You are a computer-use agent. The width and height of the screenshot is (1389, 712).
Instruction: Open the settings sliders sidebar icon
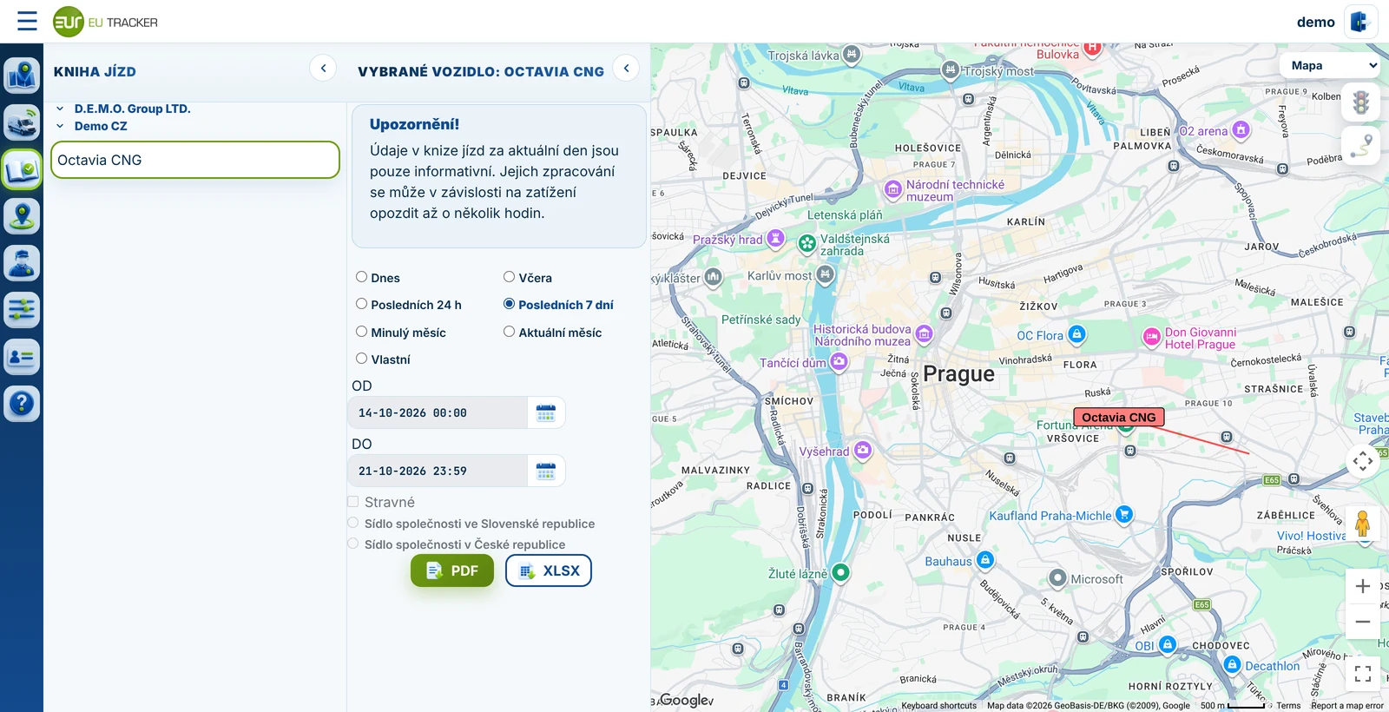(22, 310)
